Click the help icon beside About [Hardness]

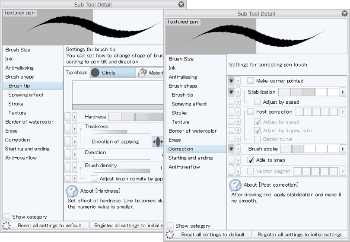[72, 191]
